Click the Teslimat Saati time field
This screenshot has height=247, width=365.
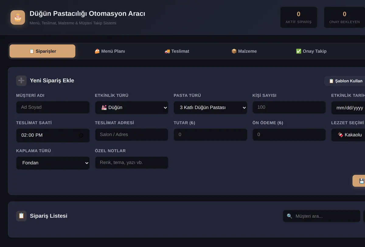click(53, 135)
